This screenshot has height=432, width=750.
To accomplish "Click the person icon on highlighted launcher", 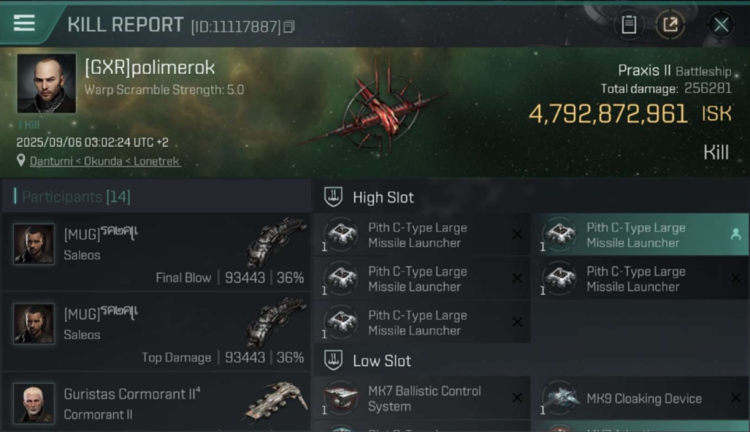I will pos(736,234).
